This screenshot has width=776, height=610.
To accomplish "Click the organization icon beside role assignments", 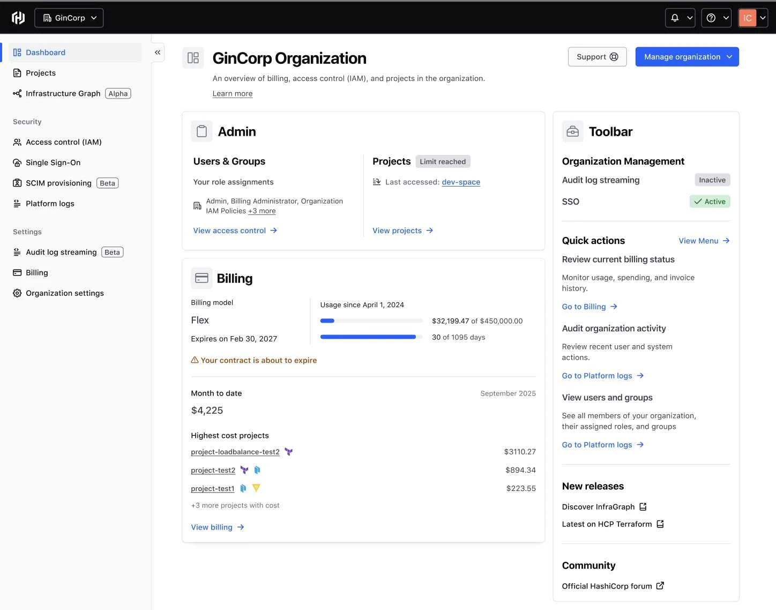I will click(x=197, y=206).
